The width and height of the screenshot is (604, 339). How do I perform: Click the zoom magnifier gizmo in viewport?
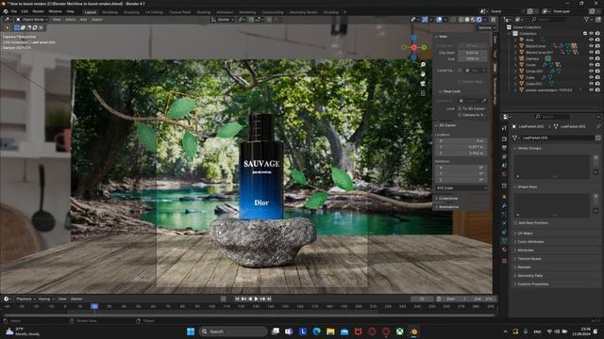423,65
